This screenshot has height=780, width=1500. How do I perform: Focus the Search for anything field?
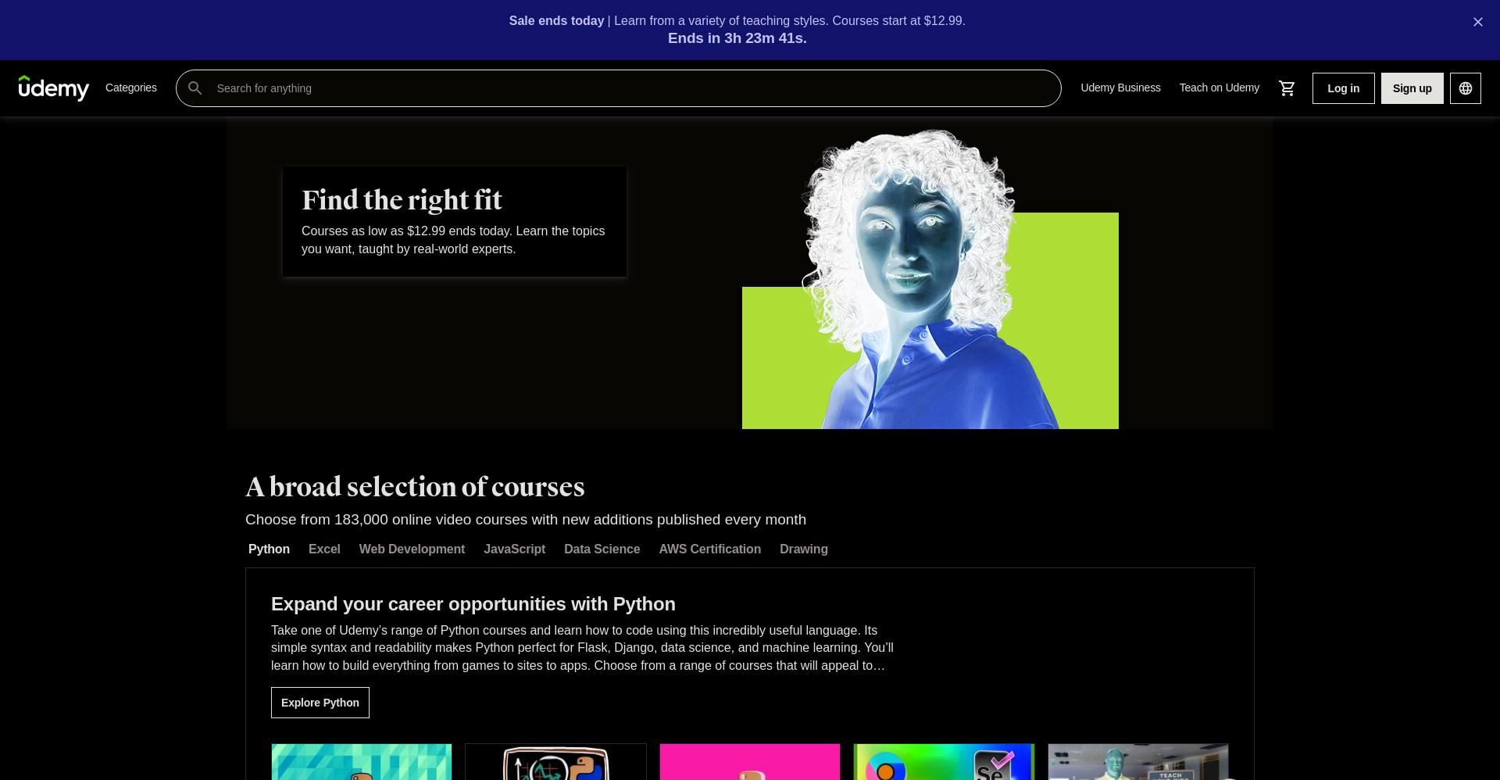point(618,88)
